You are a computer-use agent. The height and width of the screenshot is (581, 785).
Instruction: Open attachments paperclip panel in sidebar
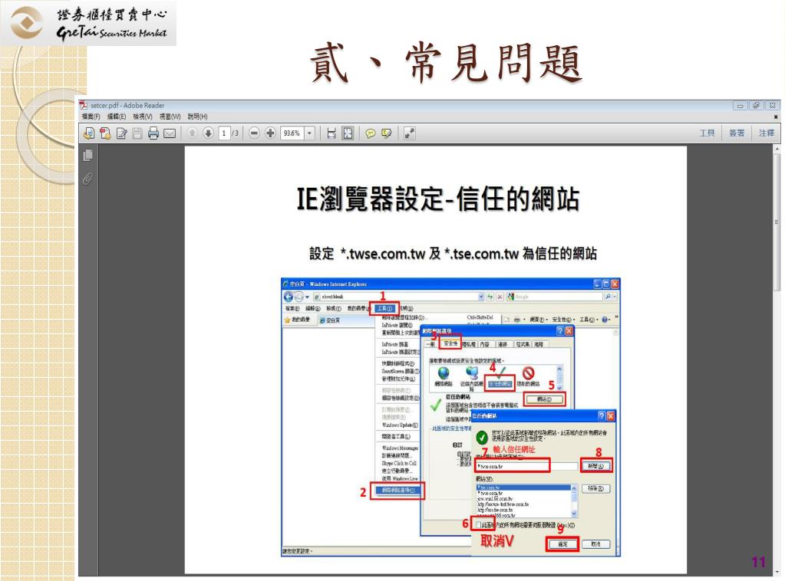[87, 179]
